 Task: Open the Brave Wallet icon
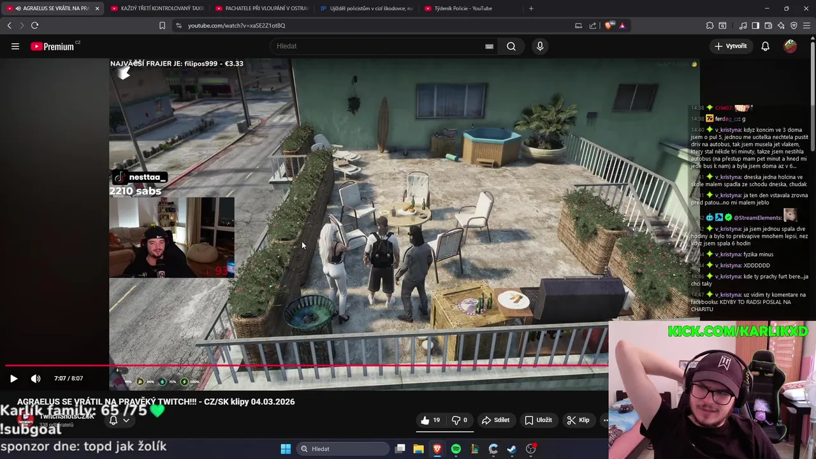coord(768,25)
